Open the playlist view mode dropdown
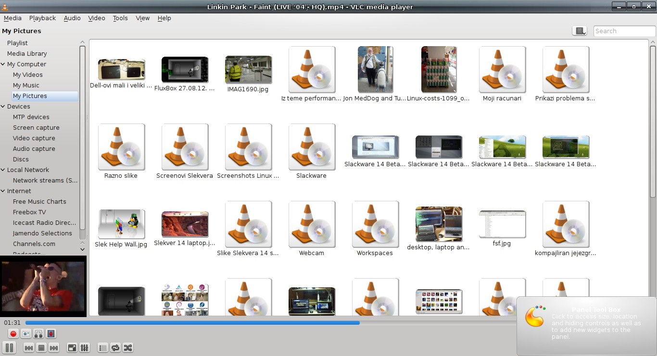This screenshot has height=356, width=657. click(x=580, y=31)
